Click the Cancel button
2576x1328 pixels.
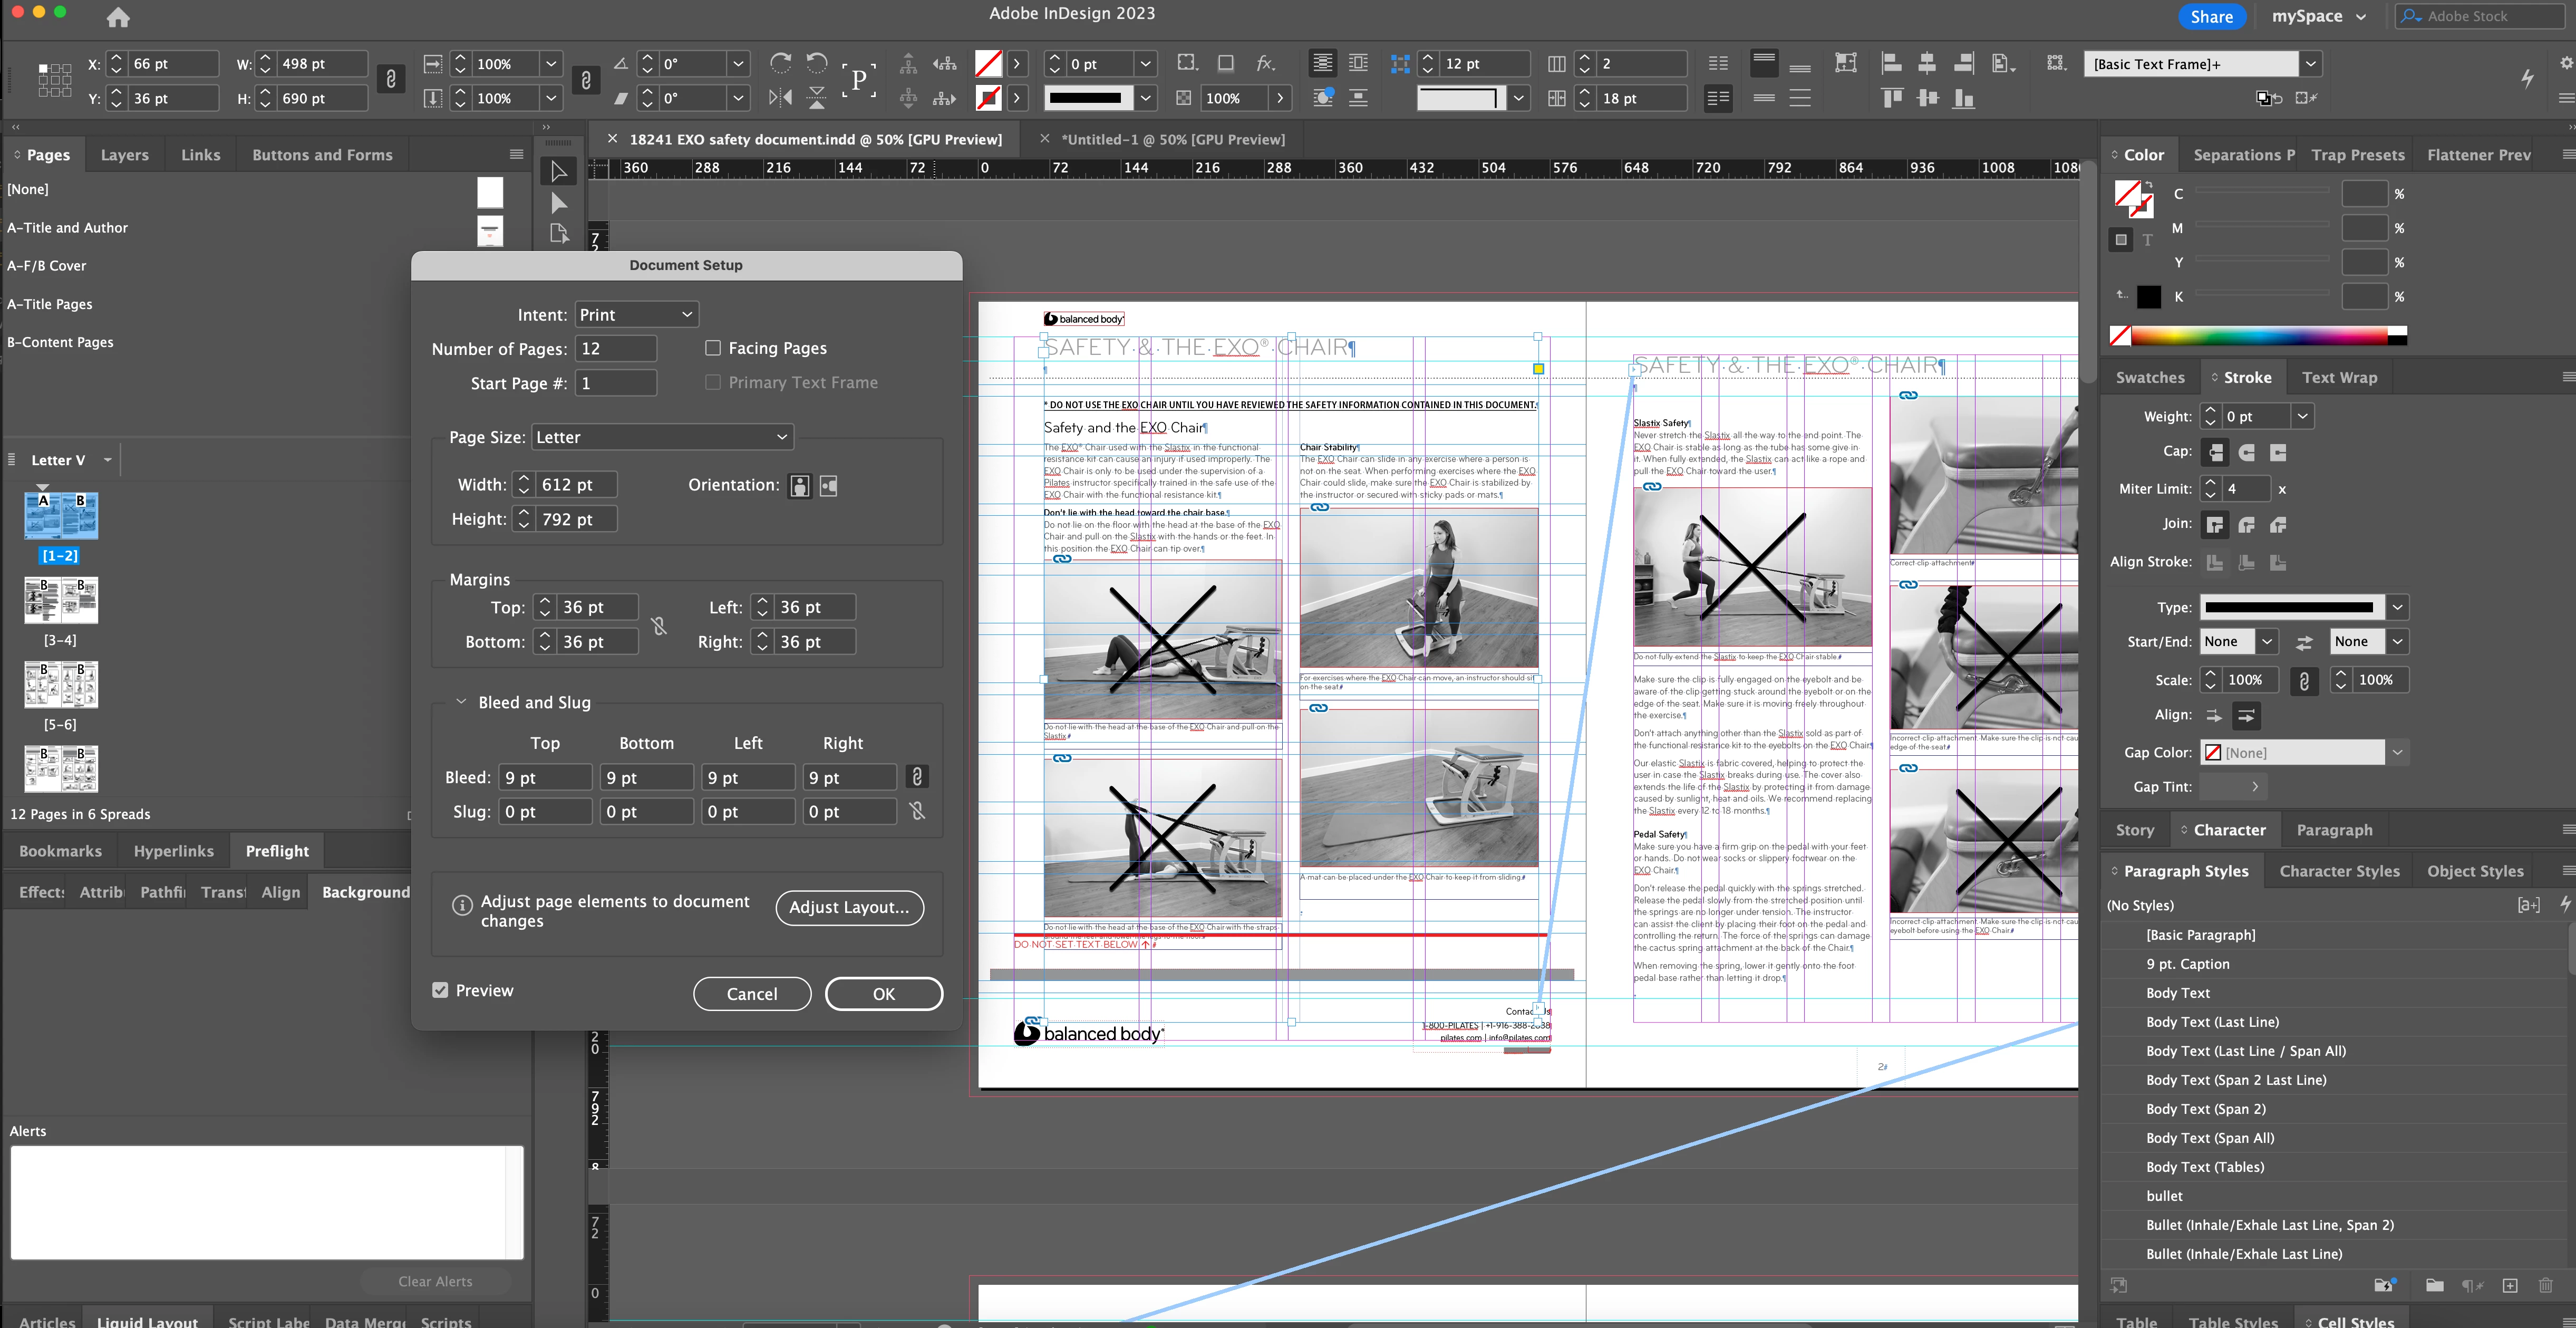click(751, 994)
